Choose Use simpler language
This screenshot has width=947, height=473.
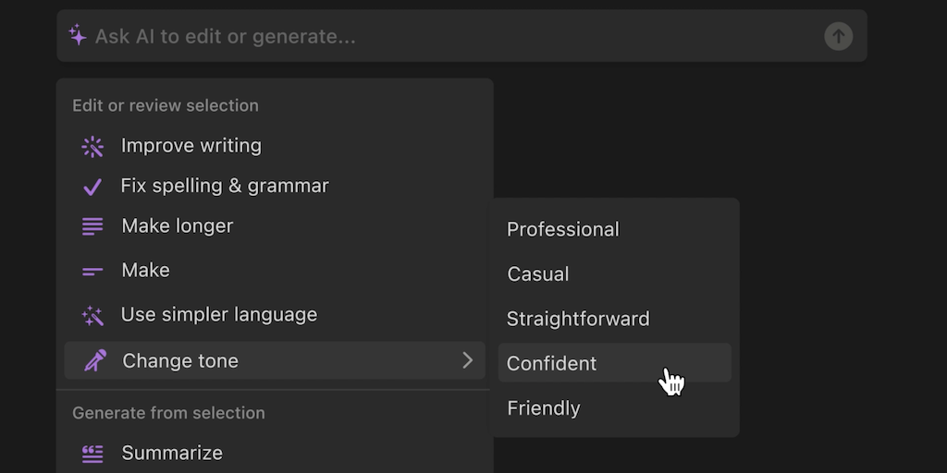click(219, 315)
